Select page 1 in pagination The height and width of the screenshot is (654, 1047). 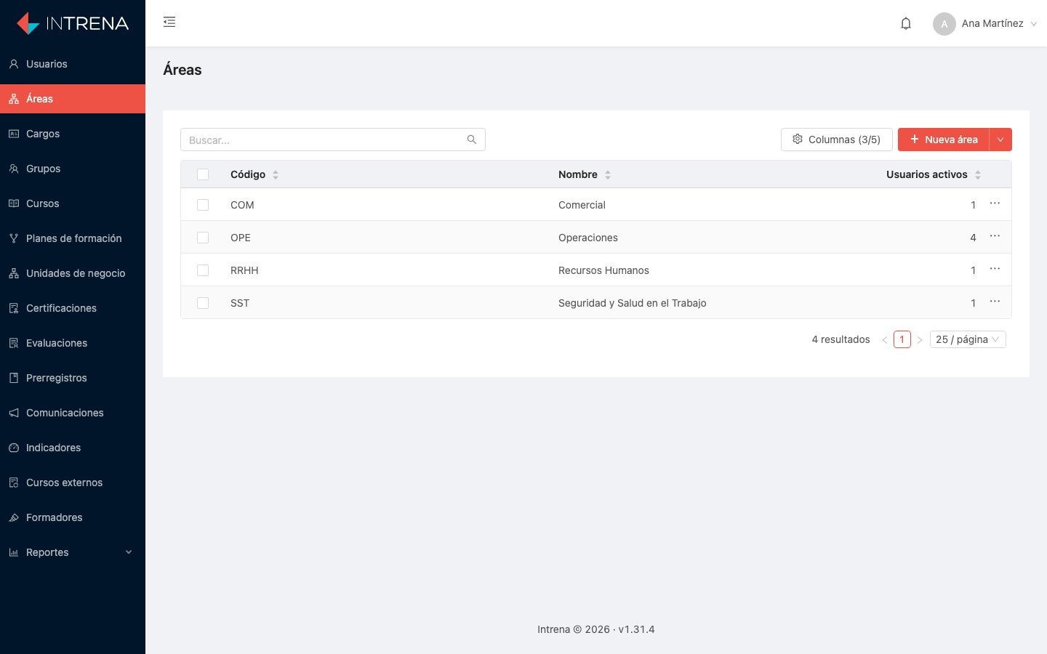point(902,339)
